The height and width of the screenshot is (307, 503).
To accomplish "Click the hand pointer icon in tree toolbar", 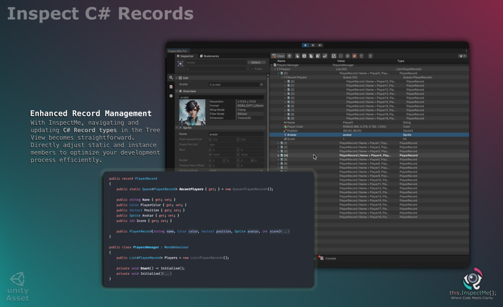I will coord(297,56).
